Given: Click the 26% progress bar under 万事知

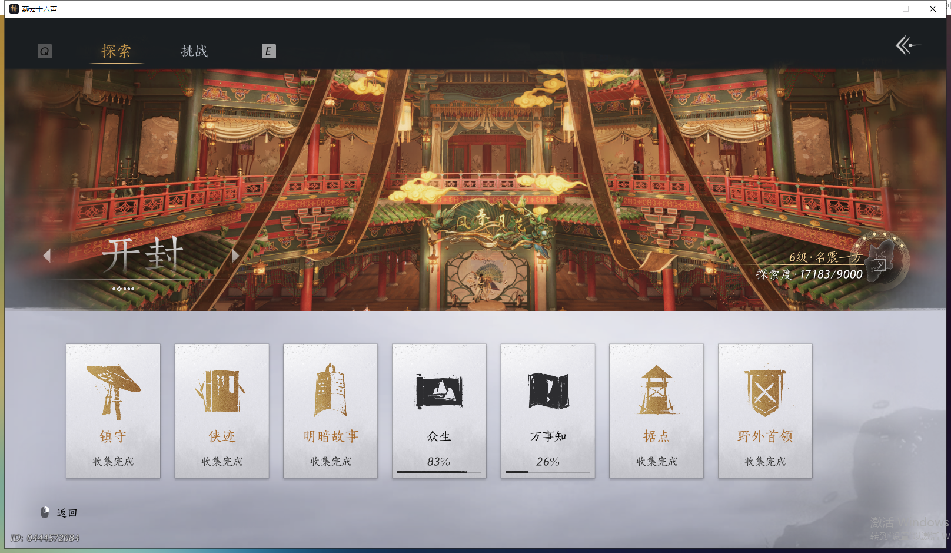Looking at the screenshot, I should pyautogui.click(x=547, y=472).
